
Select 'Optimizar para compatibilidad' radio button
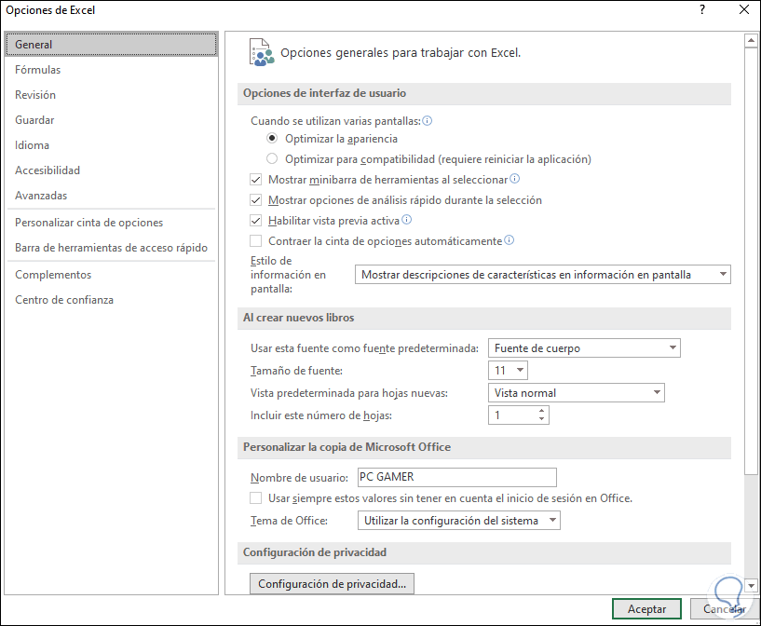[x=272, y=158]
